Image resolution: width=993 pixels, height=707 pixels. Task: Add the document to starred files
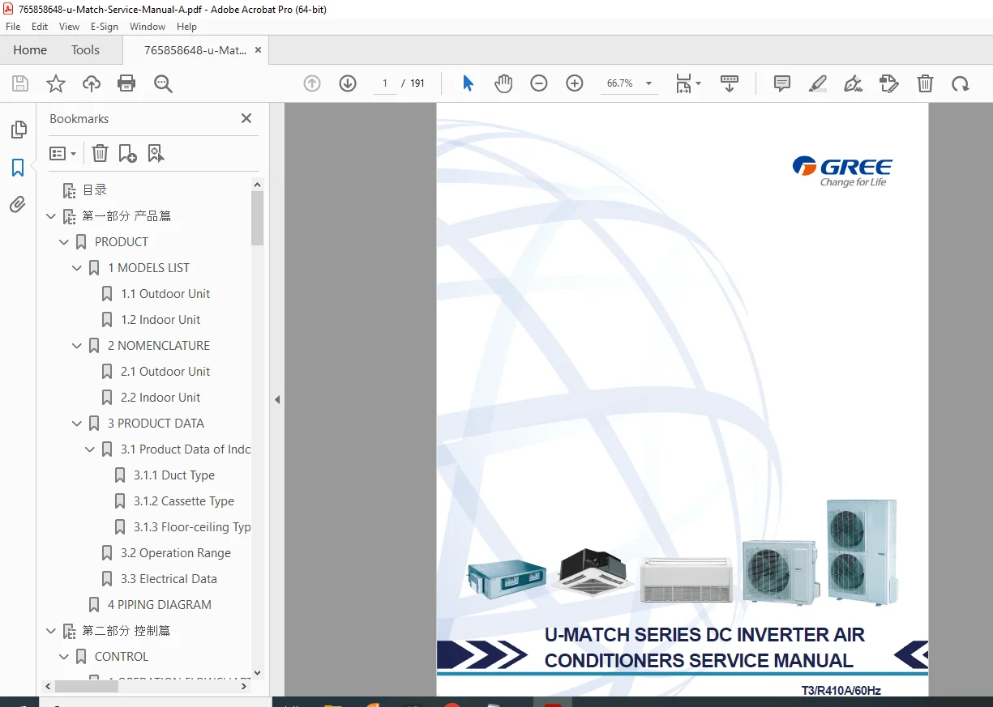coord(56,83)
